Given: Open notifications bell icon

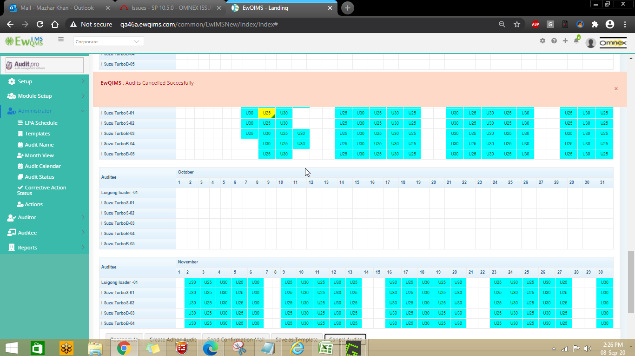Looking at the screenshot, I should (576, 40).
